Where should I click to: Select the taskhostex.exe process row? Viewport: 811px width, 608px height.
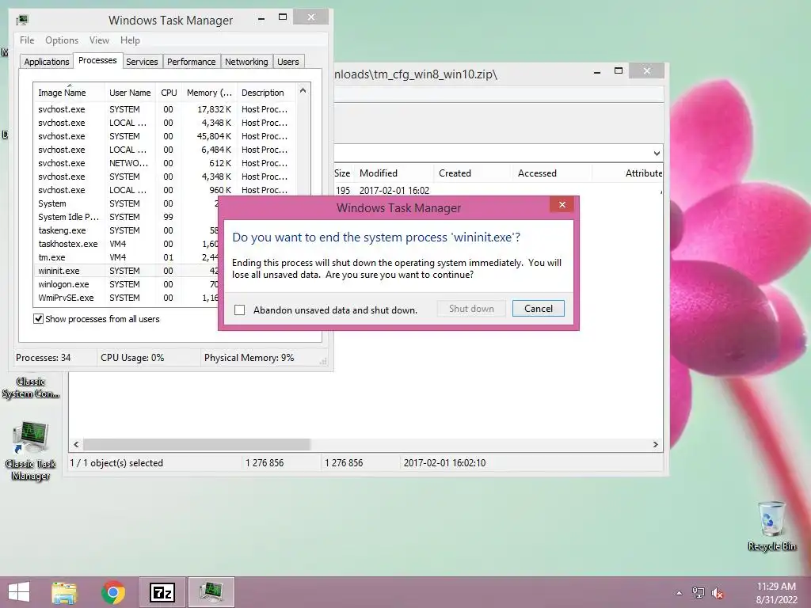point(127,244)
